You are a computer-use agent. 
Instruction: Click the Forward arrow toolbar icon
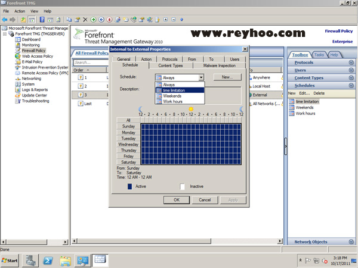pos(13,20)
